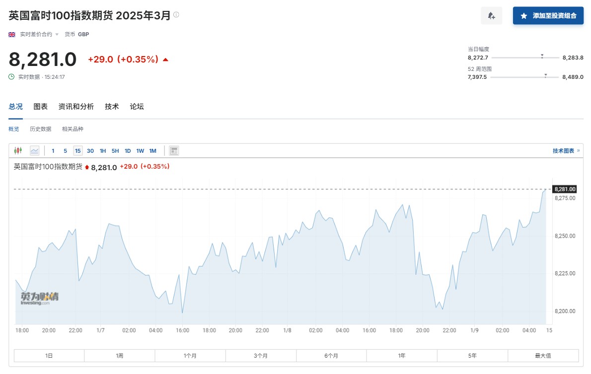Open the 技术图表 link
Image resolution: width=591 pixels, height=374 pixels.
(566, 151)
